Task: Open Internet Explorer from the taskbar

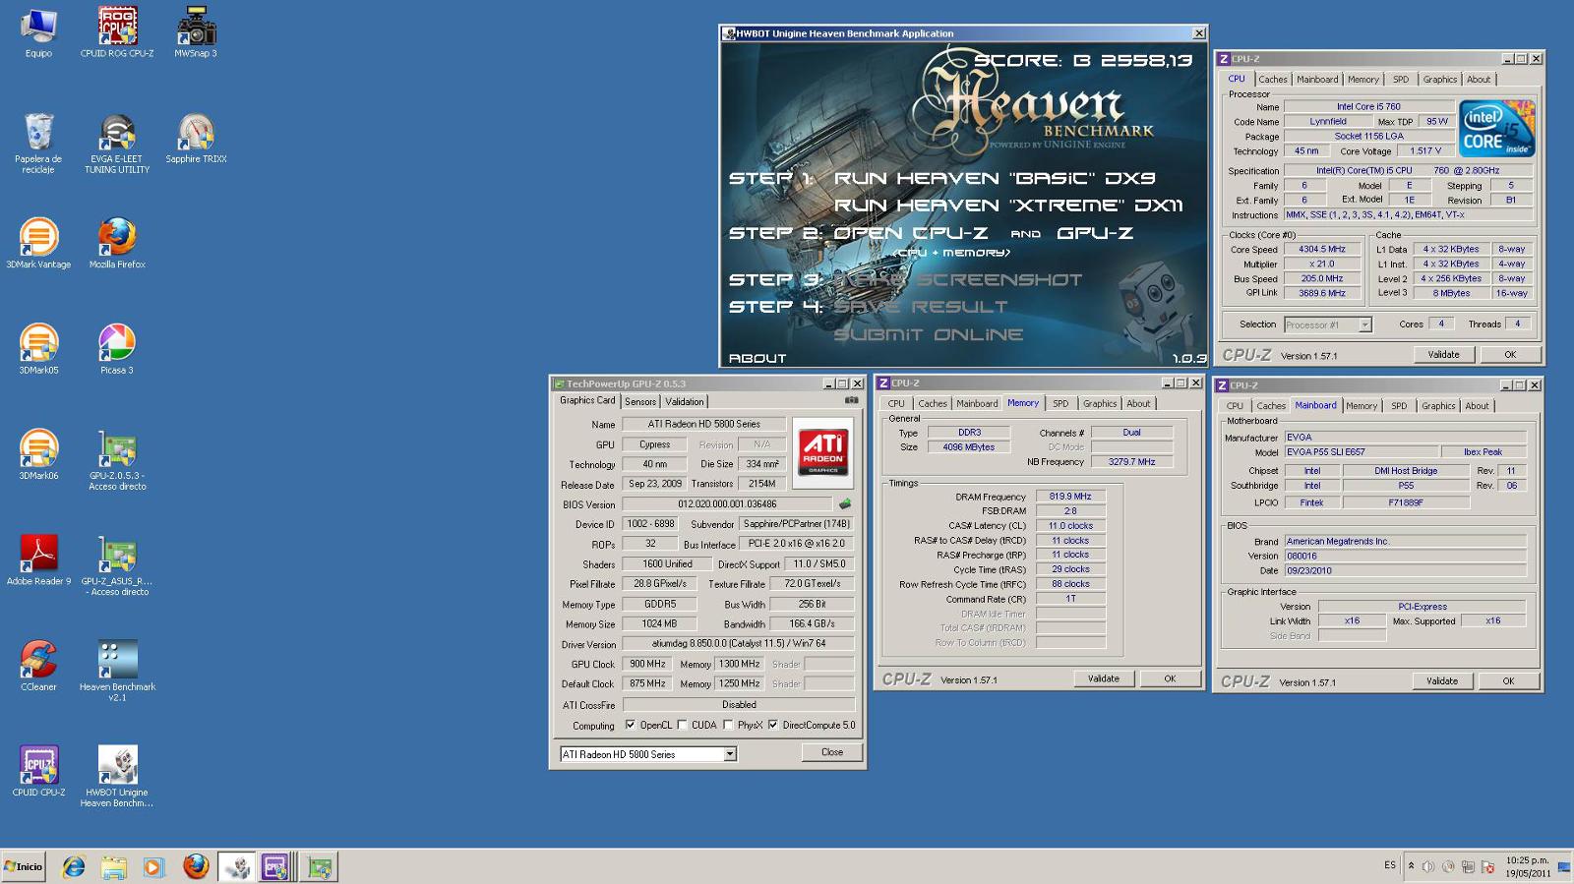Action: [x=74, y=866]
